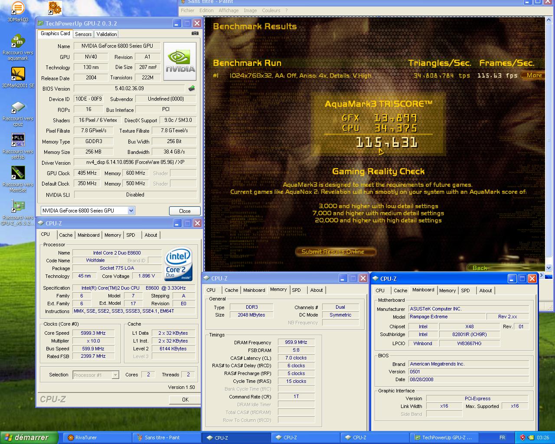Image resolution: width=555 pixels, height=444 pixels.
Task: Click the FSB:DRAM 5:8 value
Action: (296, 350)
